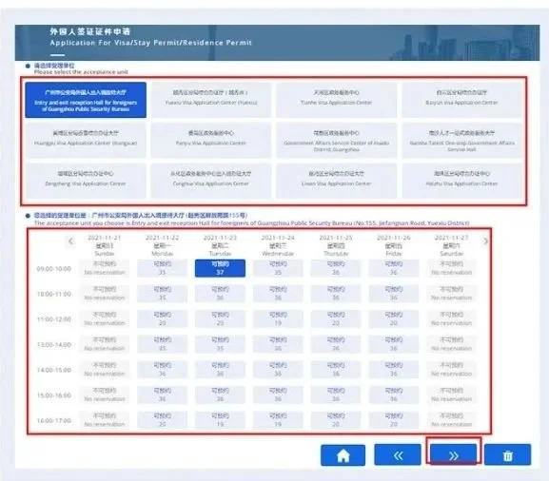Click the 09:00-10:00 time row label
This screenshot has width=549, height=481.
point(54,269)
